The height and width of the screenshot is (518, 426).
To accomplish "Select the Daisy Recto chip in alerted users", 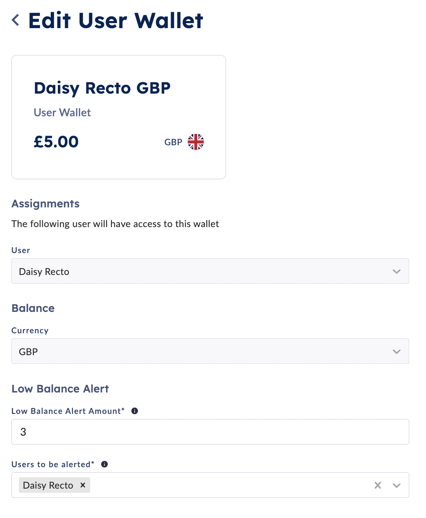I will pos(48,485).
